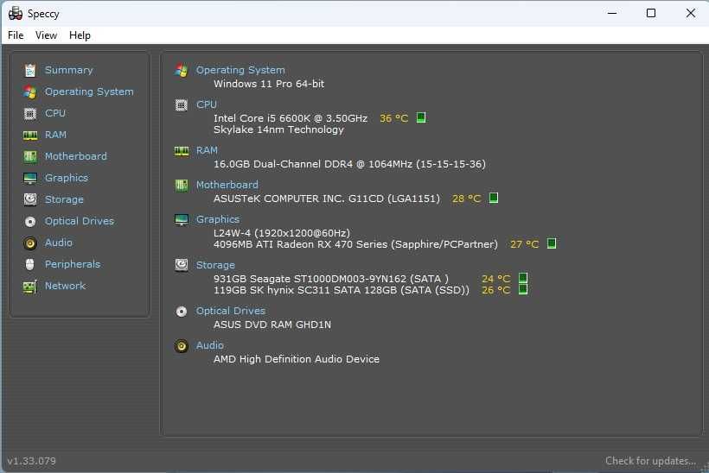Image resolution: width=709 pixels, height=473 pixels.
Task: Click the Graphics monitor icon in sidebar
Action: coord(30,179)
